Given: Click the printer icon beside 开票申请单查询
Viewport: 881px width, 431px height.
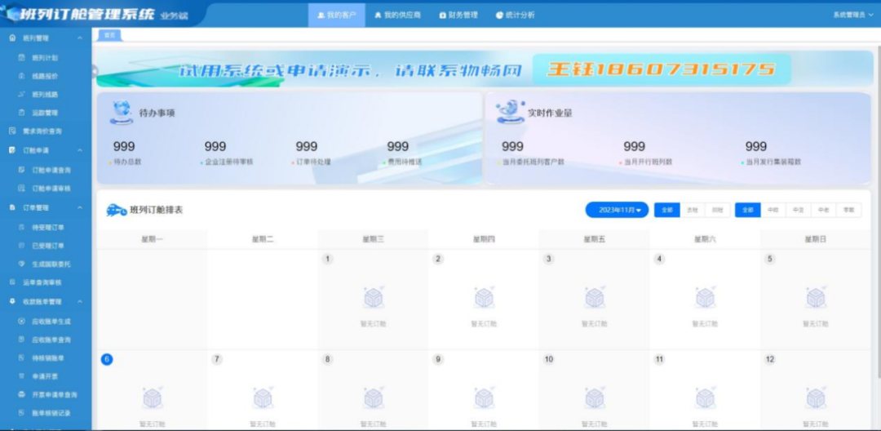Looking at the screenshot, I should (x=22, y=394).
